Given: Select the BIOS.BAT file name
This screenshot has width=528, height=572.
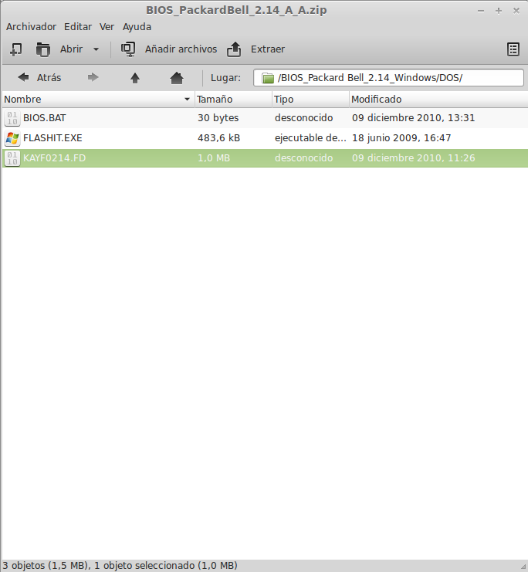Looking at the screenshot, I should [45, 118].
